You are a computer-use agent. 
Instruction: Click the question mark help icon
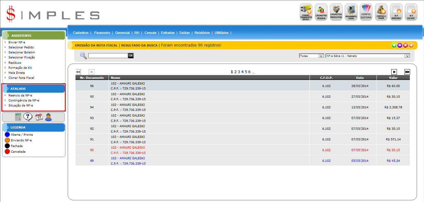click(x=28, y=117)
